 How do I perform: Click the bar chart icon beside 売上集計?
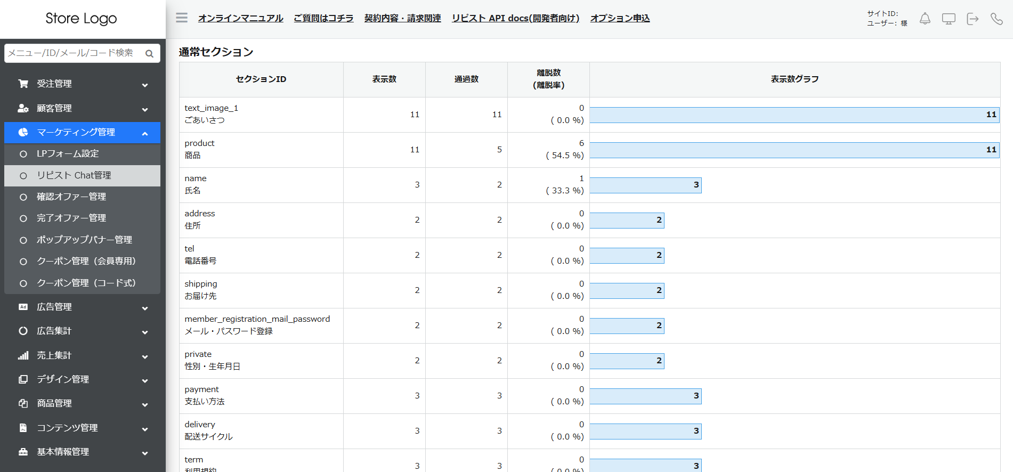click(x=23, y=355)
